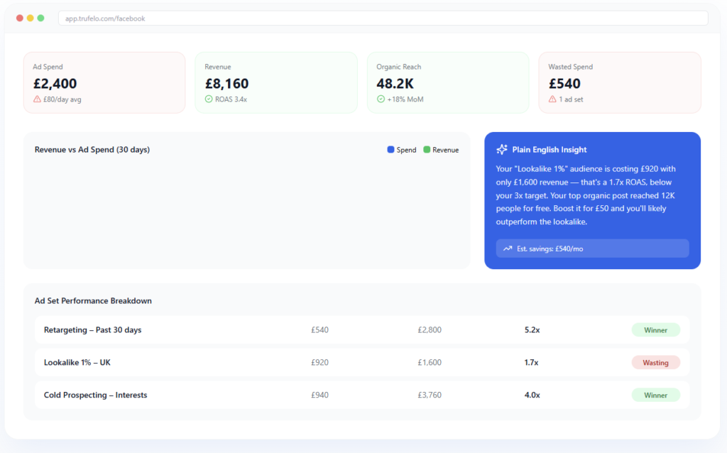Click the warning icon under Ad Spend
The height and width of the screenshot is (453, 727).
point(37,99)
